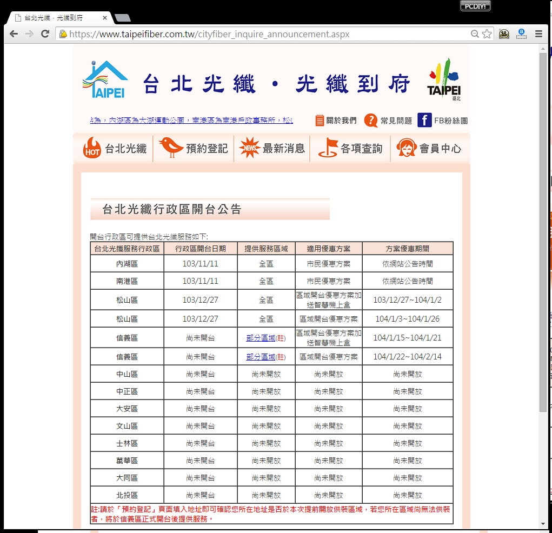552x533 pixels.
Task: Click the 中山區 district cell
Action: point(127,374)
